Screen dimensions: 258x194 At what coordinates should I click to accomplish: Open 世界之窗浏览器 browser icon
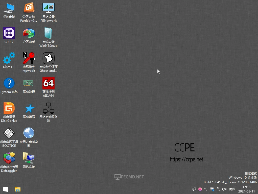(x=29, y=137)
